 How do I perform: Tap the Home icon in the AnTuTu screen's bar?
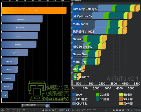pyautogui.click(x=78, y=110)
